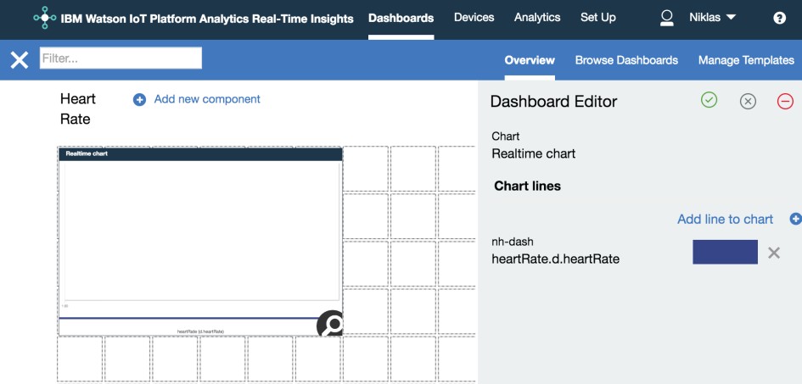Click the user profile avatar icon
This screenshot has height=384, width=802.
(666, 19)
